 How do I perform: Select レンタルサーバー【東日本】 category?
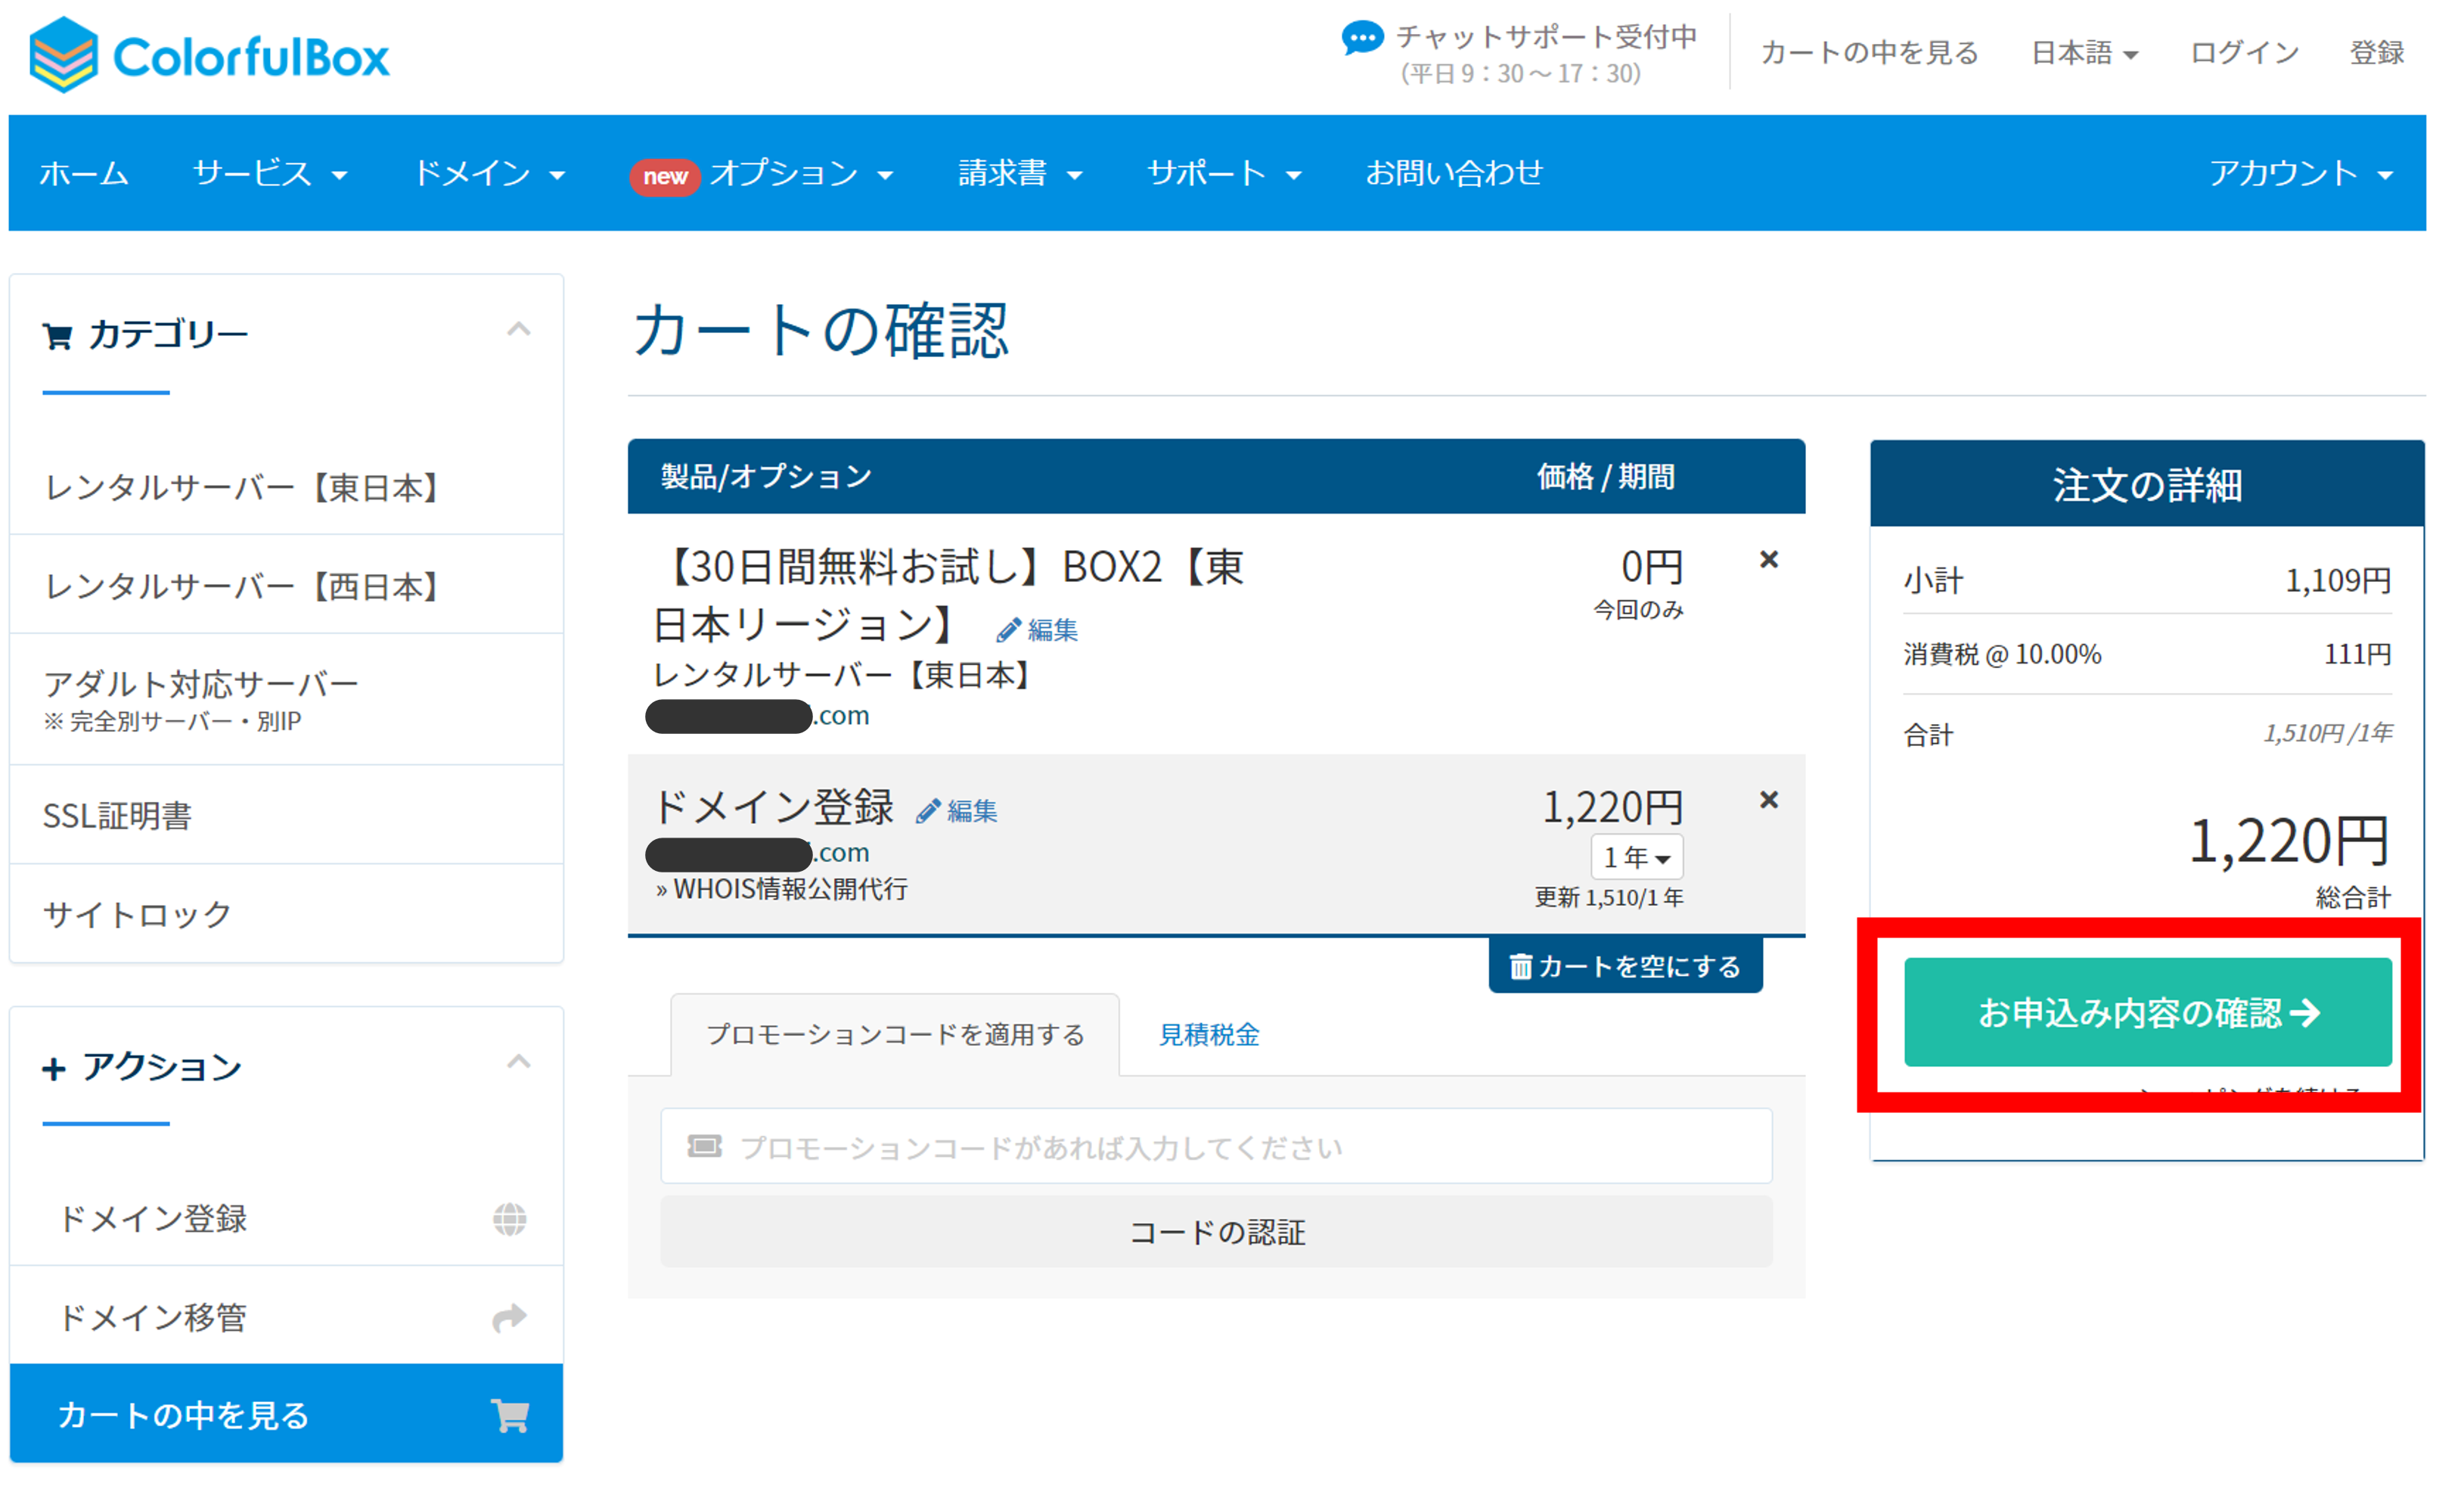(x=286, y=487)
